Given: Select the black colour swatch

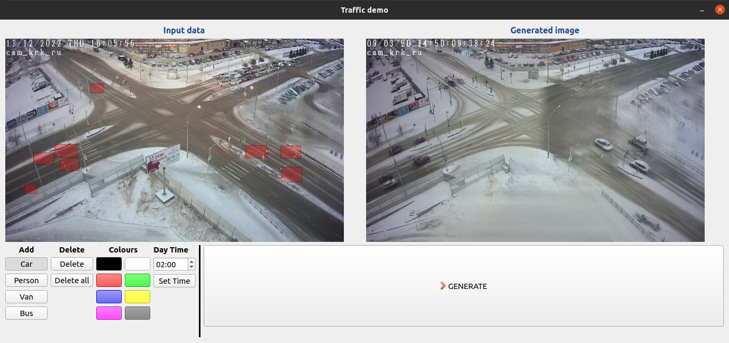Looking at the screenshot, I should (x=108, y=264).
